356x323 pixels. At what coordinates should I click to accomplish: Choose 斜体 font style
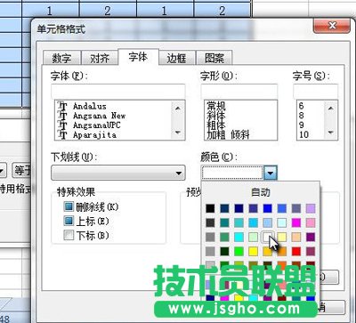click(x=216, y=116)
